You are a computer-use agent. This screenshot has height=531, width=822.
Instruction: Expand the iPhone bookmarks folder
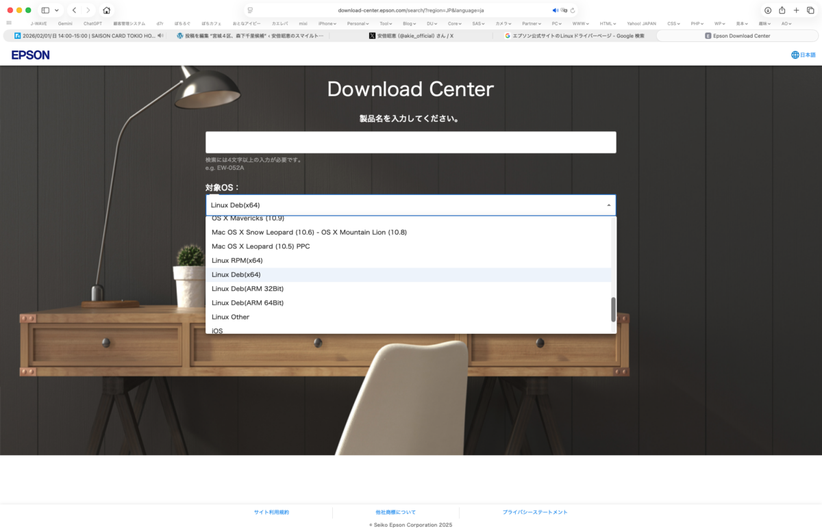[327, 23]
